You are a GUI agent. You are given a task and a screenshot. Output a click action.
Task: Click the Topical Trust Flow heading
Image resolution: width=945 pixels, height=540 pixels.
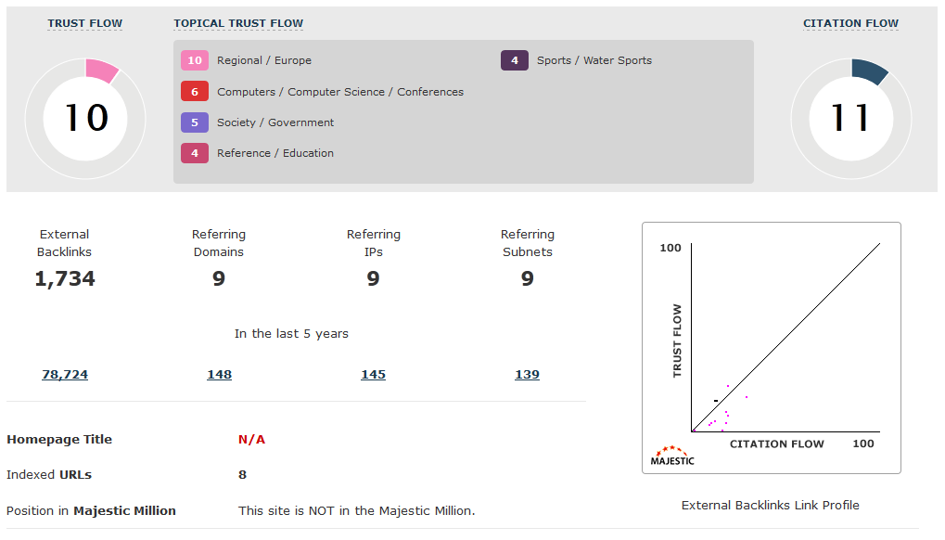coord(238,23)
